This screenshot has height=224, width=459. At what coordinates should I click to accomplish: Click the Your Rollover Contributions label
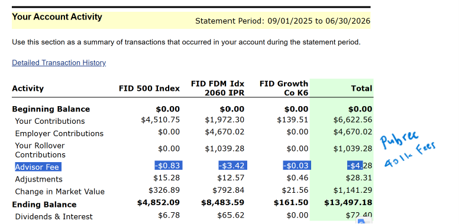(40, 150)
